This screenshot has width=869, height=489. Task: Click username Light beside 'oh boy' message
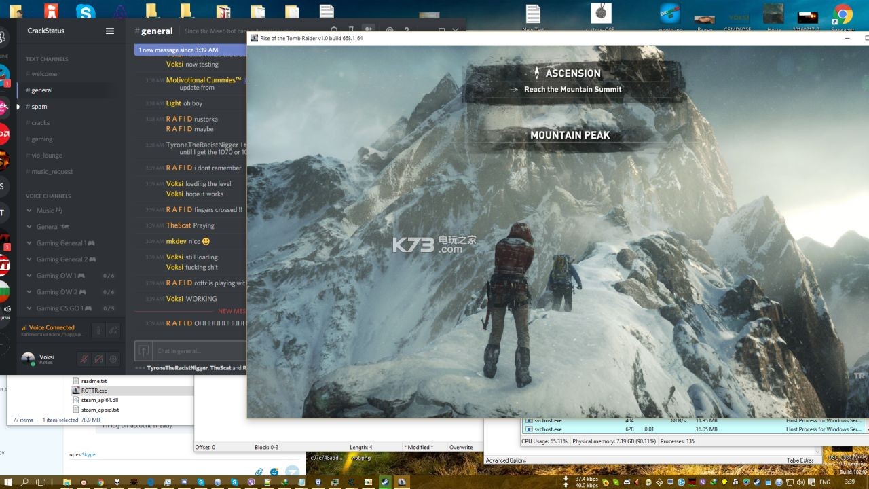[x=174, y=103]
